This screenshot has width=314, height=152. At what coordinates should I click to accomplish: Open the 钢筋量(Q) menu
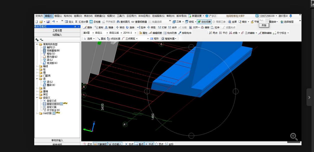[100, 16]
